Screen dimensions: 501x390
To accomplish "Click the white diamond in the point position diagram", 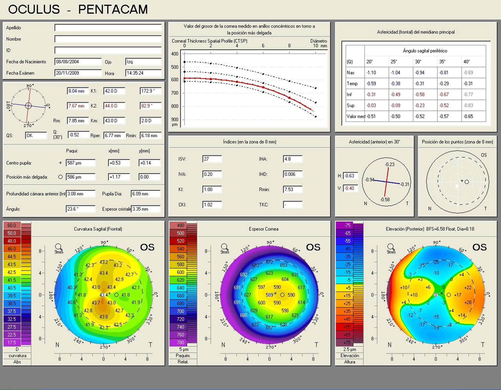I will [x=457, y=186].
